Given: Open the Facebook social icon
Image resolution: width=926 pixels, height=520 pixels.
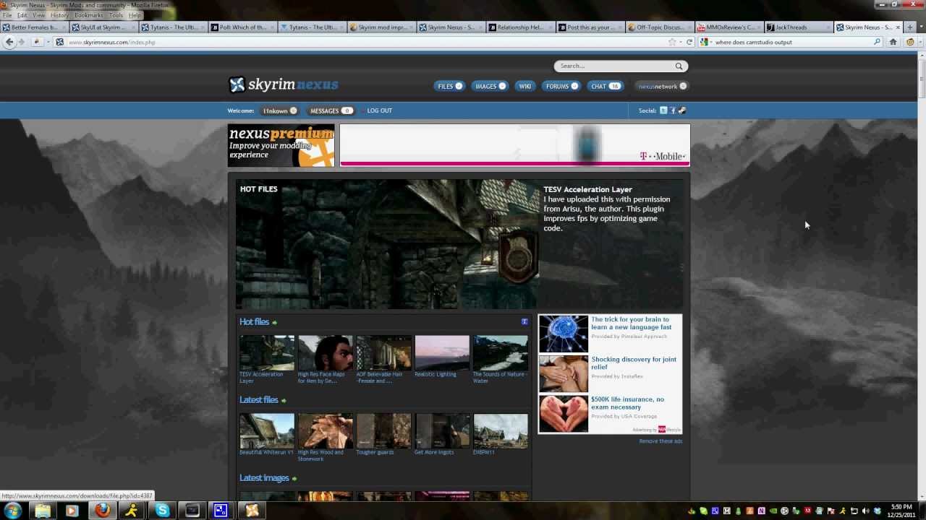Looking at the screenshot, I should 673,110.
